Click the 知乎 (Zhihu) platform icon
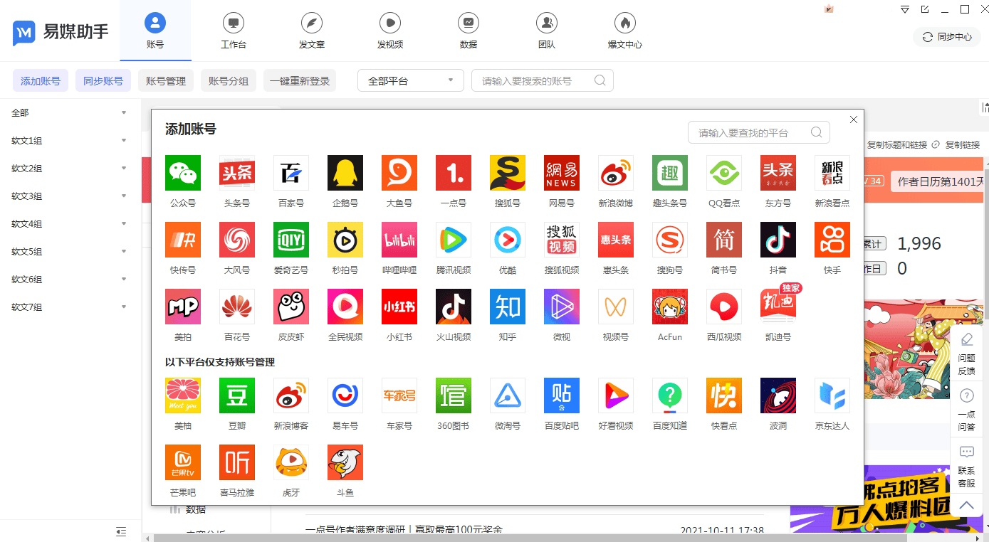 (507, 307)
